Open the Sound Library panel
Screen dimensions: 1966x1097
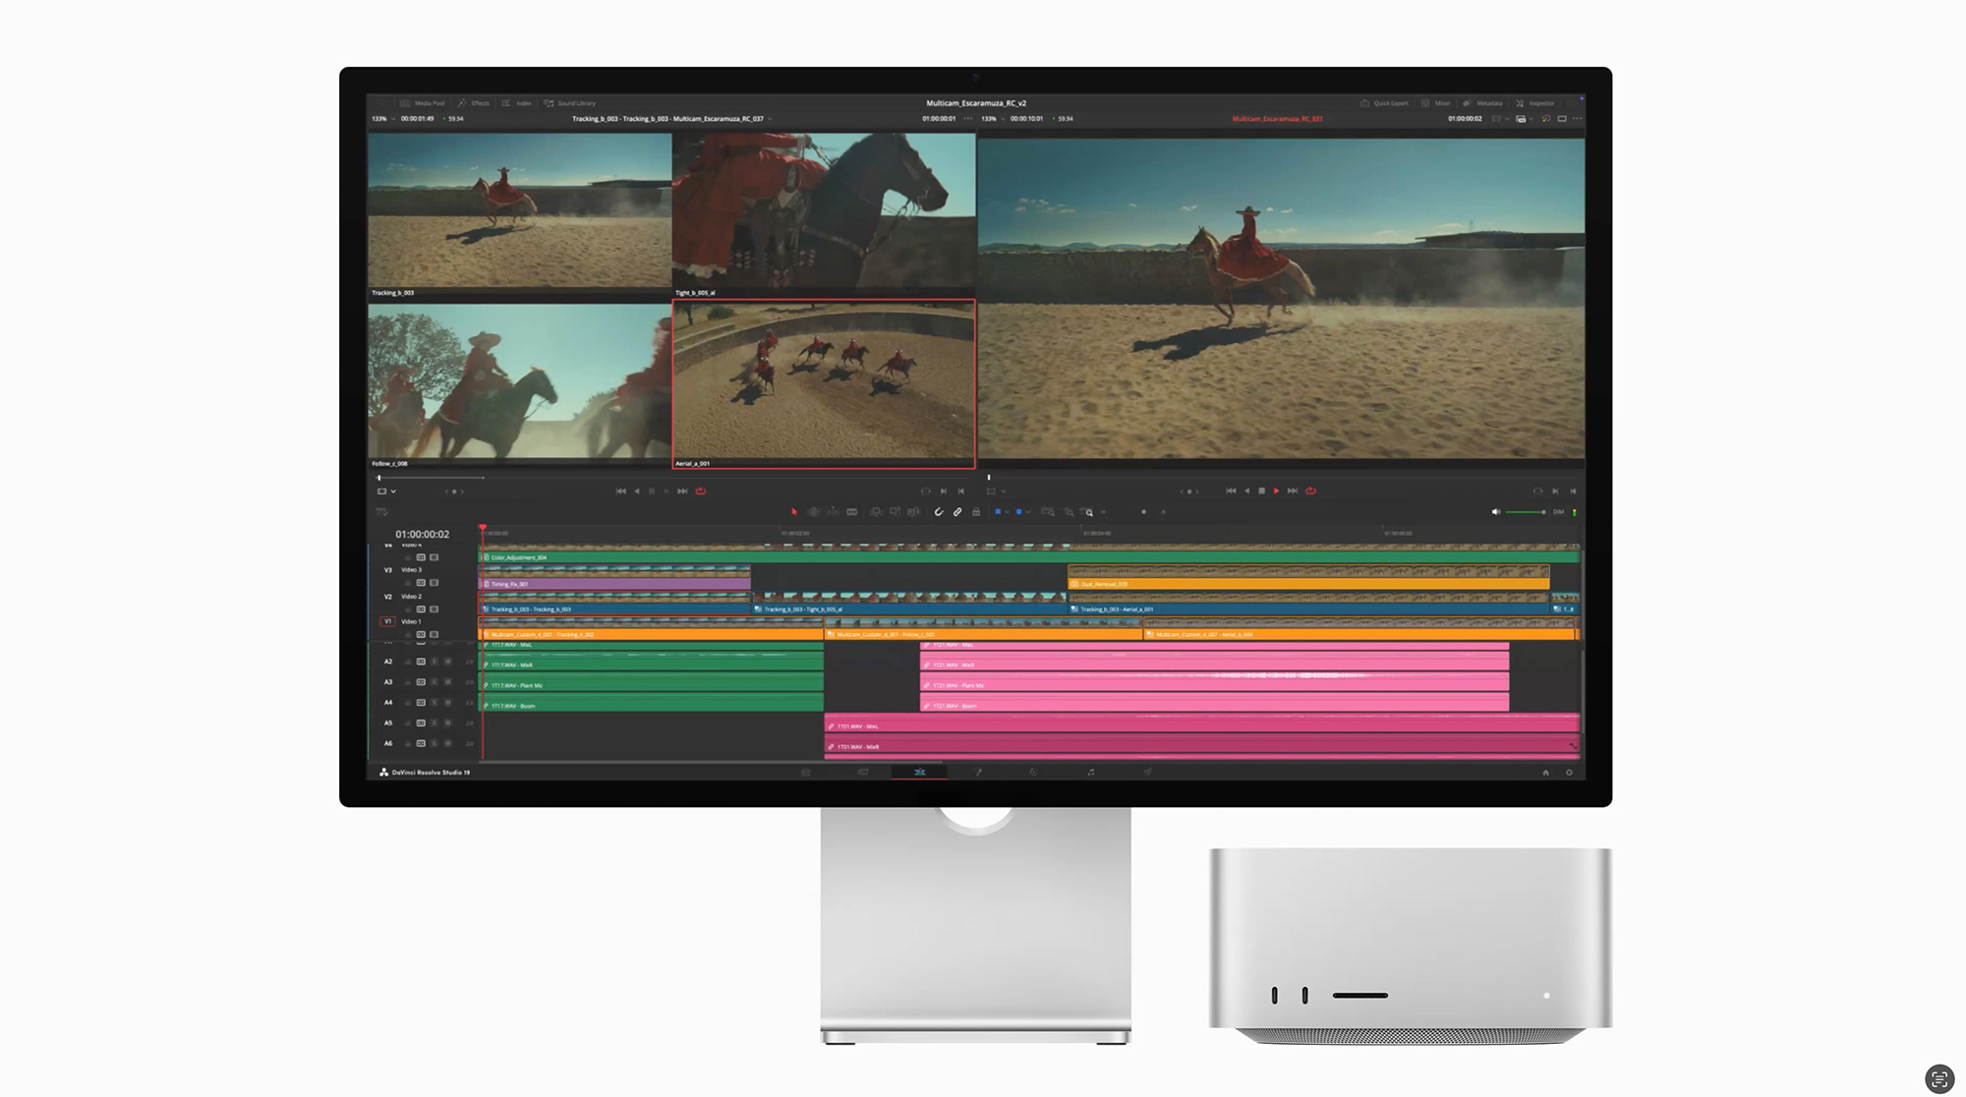pos(570,103)
